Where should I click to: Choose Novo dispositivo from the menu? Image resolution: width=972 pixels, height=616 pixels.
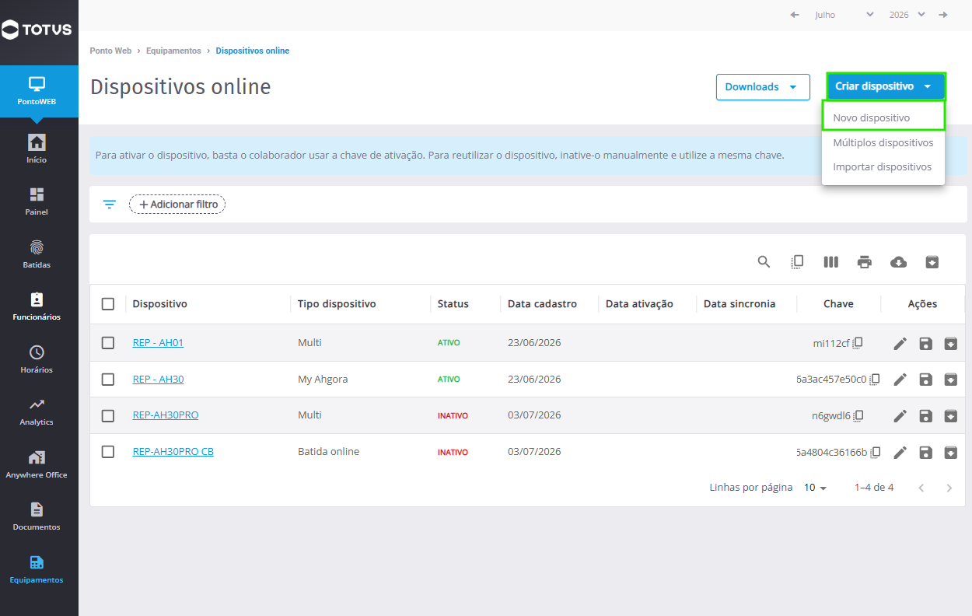883,118
